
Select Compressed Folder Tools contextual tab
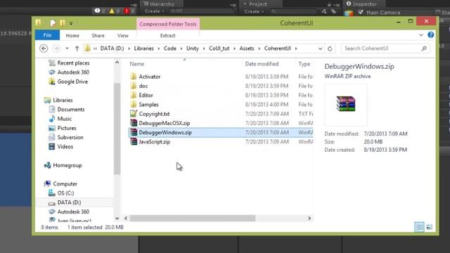coord(168,24)
